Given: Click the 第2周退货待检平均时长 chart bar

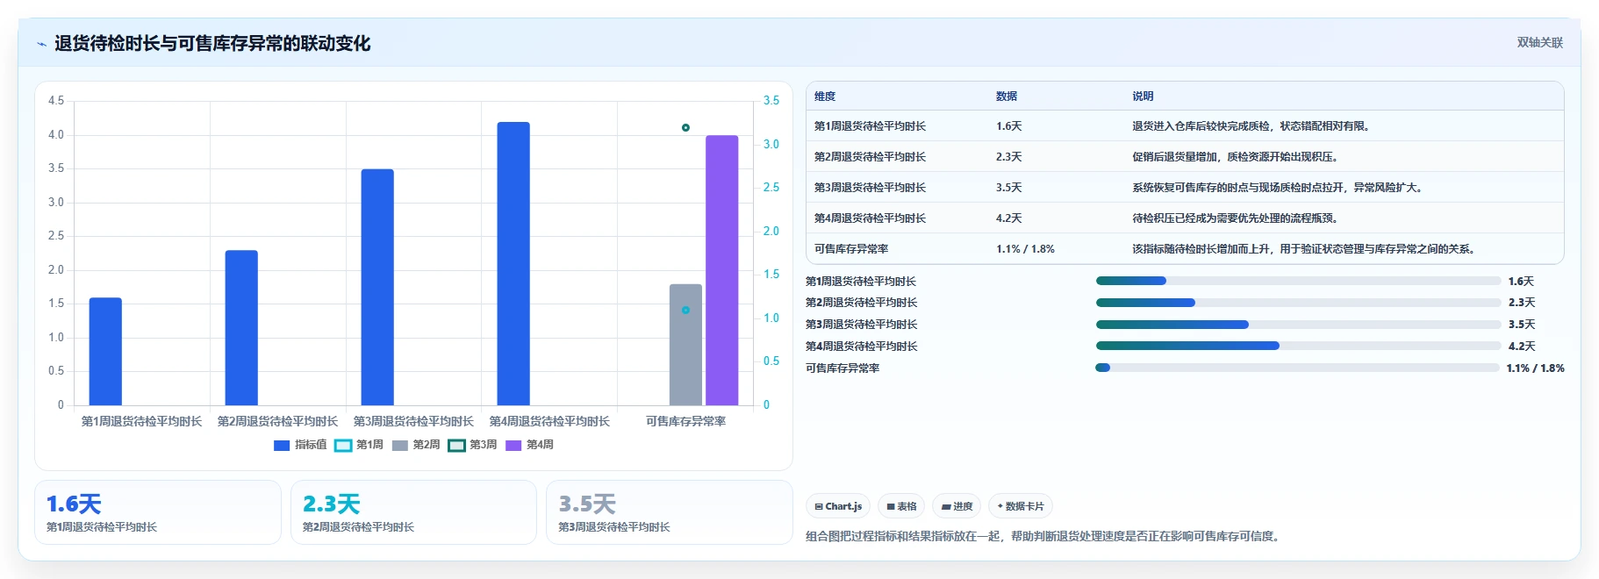Looking at the screenshot, I should (241, 328).
